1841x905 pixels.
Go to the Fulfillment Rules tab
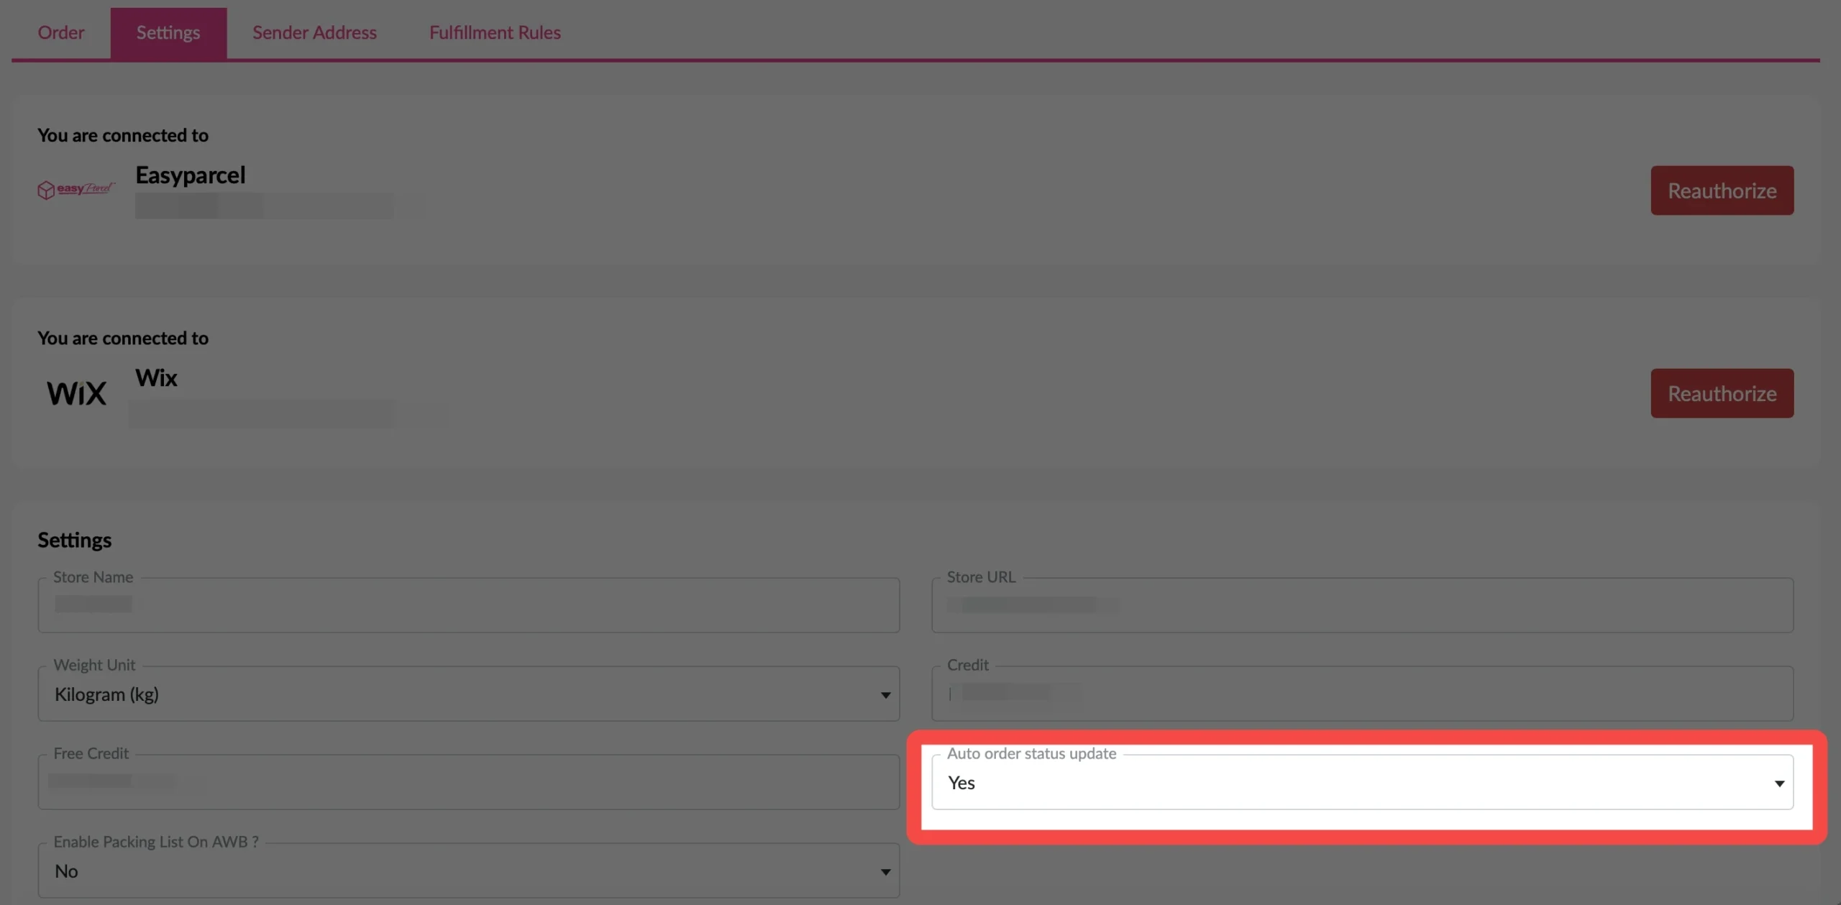click(495, 32)
